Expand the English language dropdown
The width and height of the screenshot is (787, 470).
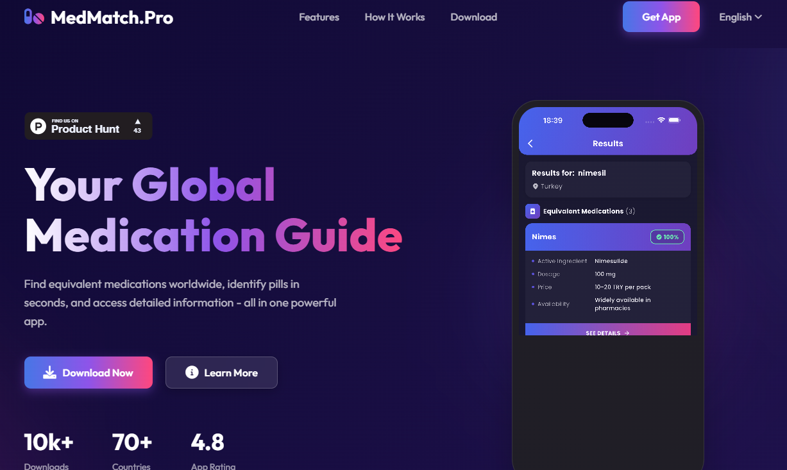(x=740, y=17)
